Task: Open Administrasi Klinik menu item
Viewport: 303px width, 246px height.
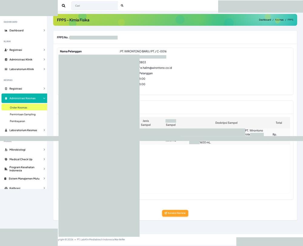Action: pos(24,60)
